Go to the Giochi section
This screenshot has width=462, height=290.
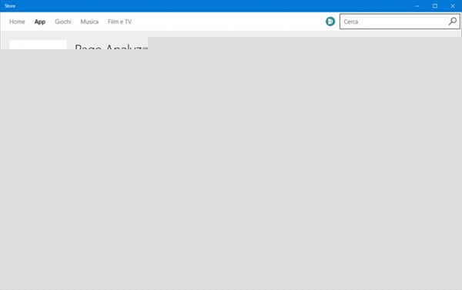(x=63, y=22)
